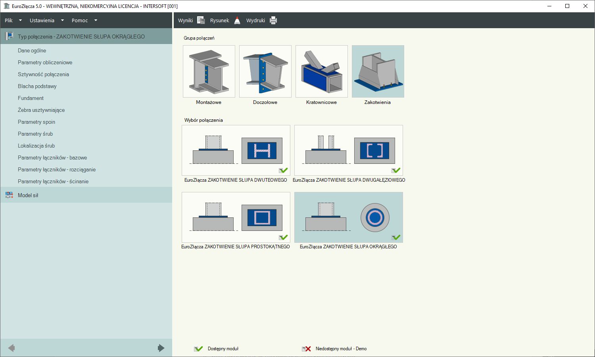
Task: Select the Kratownicowe connection group image
Action: pyautogui.click(x=322, y=71)
